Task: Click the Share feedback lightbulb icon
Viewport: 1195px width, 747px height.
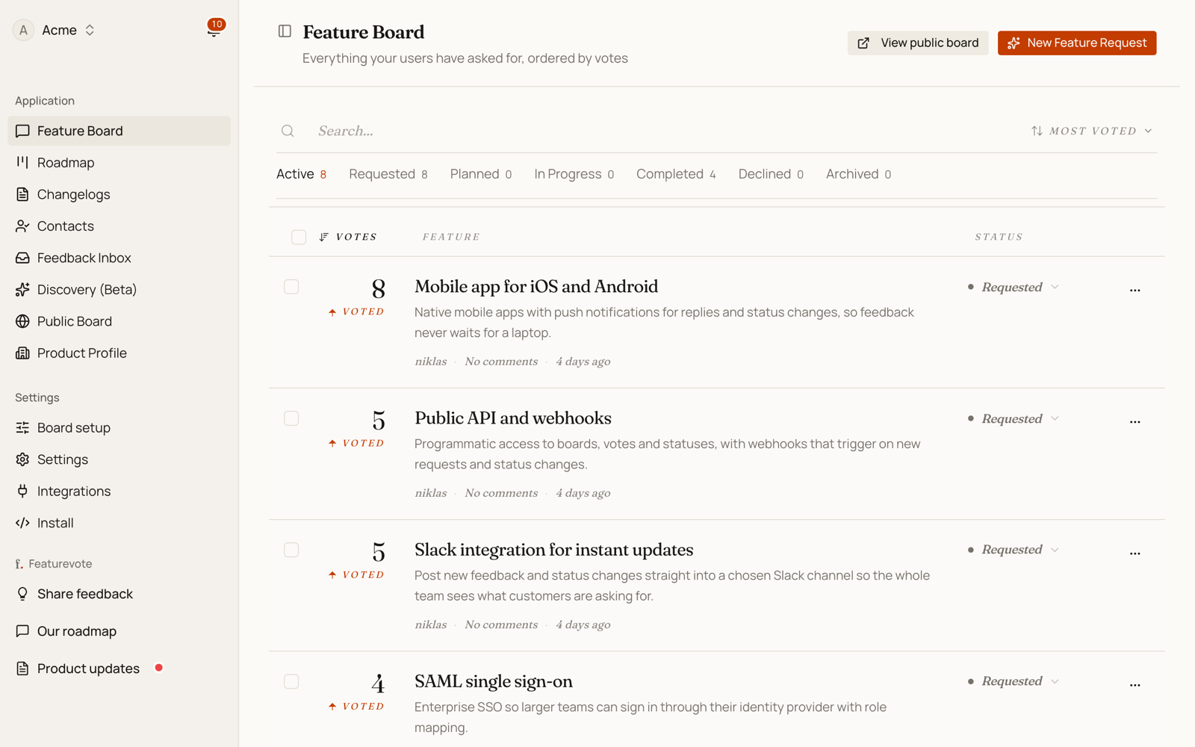Action: point(22,594)
